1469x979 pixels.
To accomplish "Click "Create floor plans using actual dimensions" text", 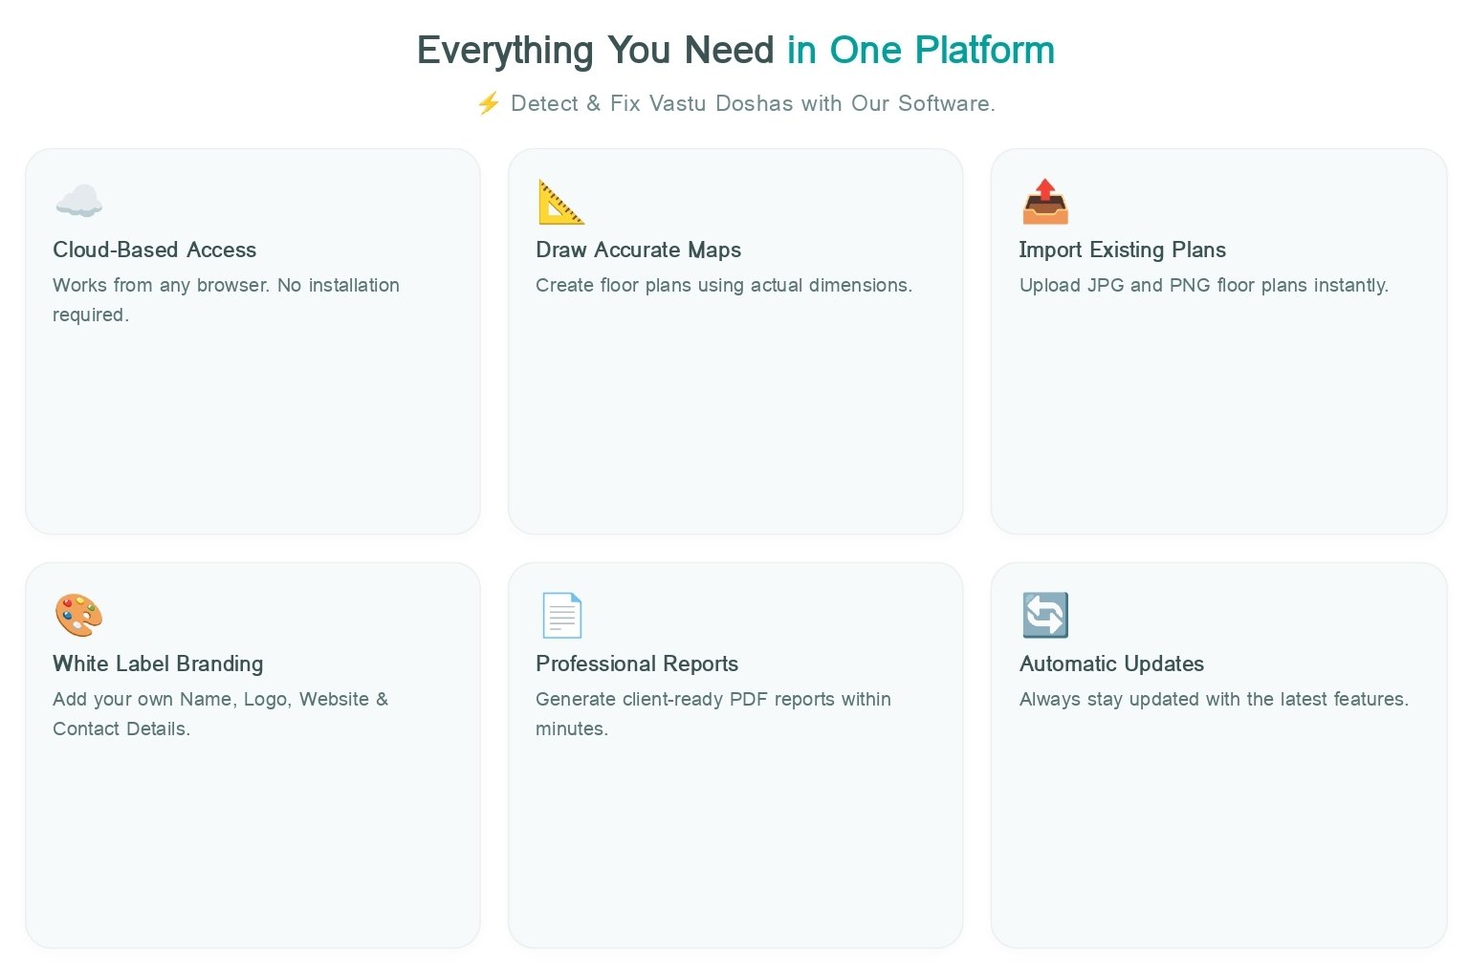I will pyautogui.click(x=724, y=285).
